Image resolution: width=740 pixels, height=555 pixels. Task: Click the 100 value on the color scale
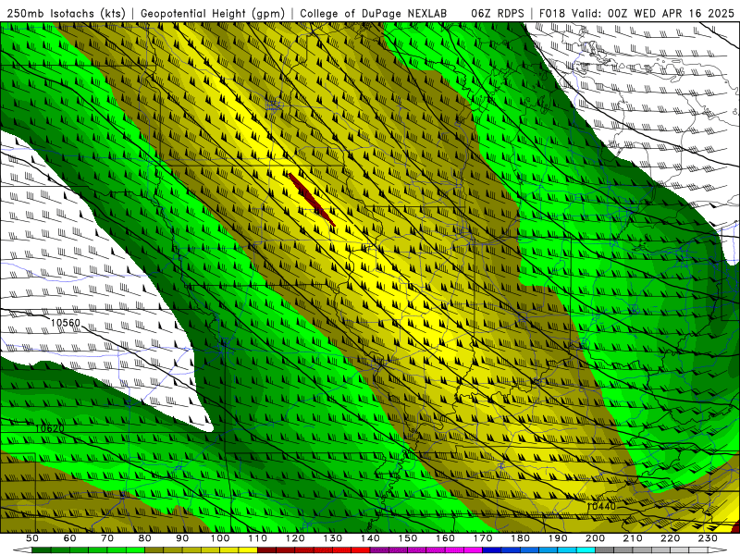point(220,538)
